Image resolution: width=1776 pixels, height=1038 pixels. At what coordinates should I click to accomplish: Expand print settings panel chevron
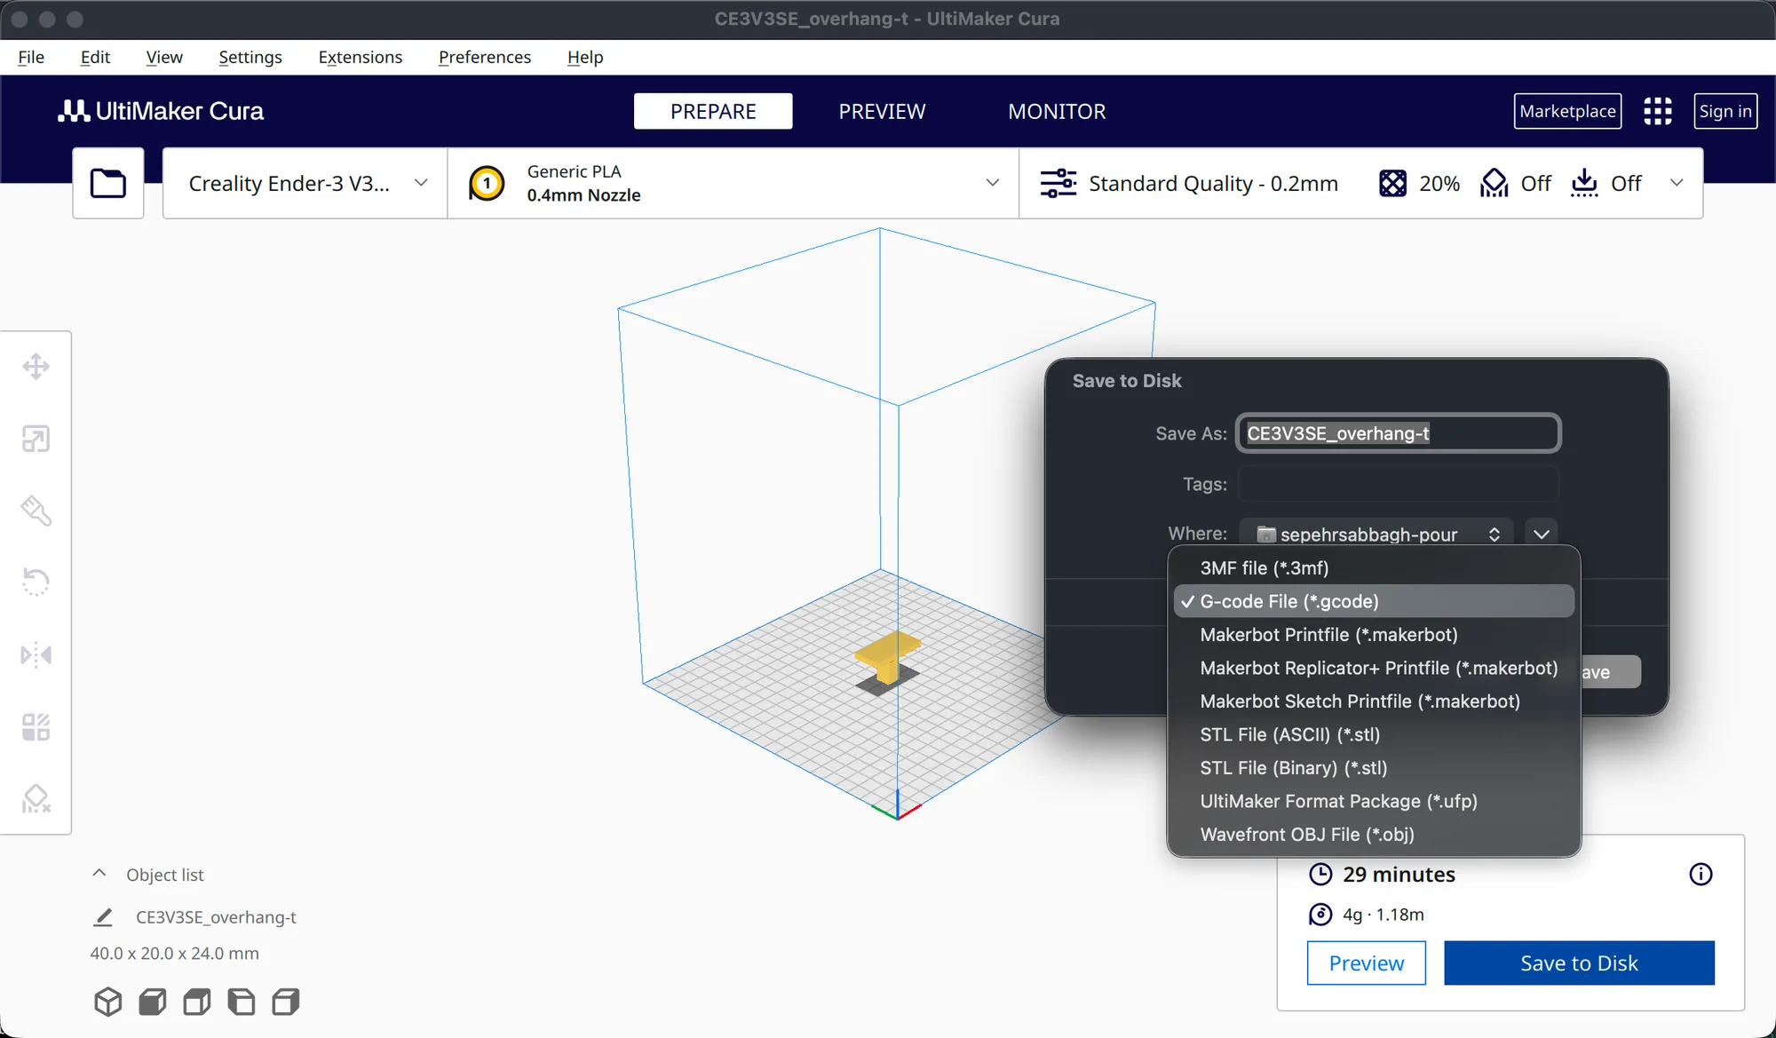[x=1677, y=183]
